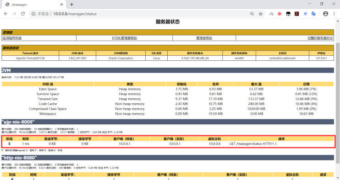
Task: Go back to the previous page
Action: (x=6, y=14)
